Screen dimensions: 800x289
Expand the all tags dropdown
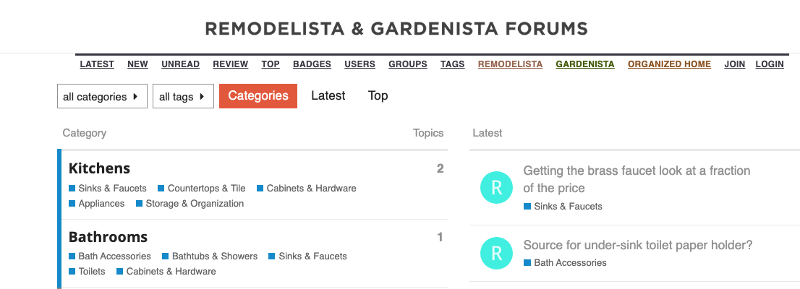183,96
